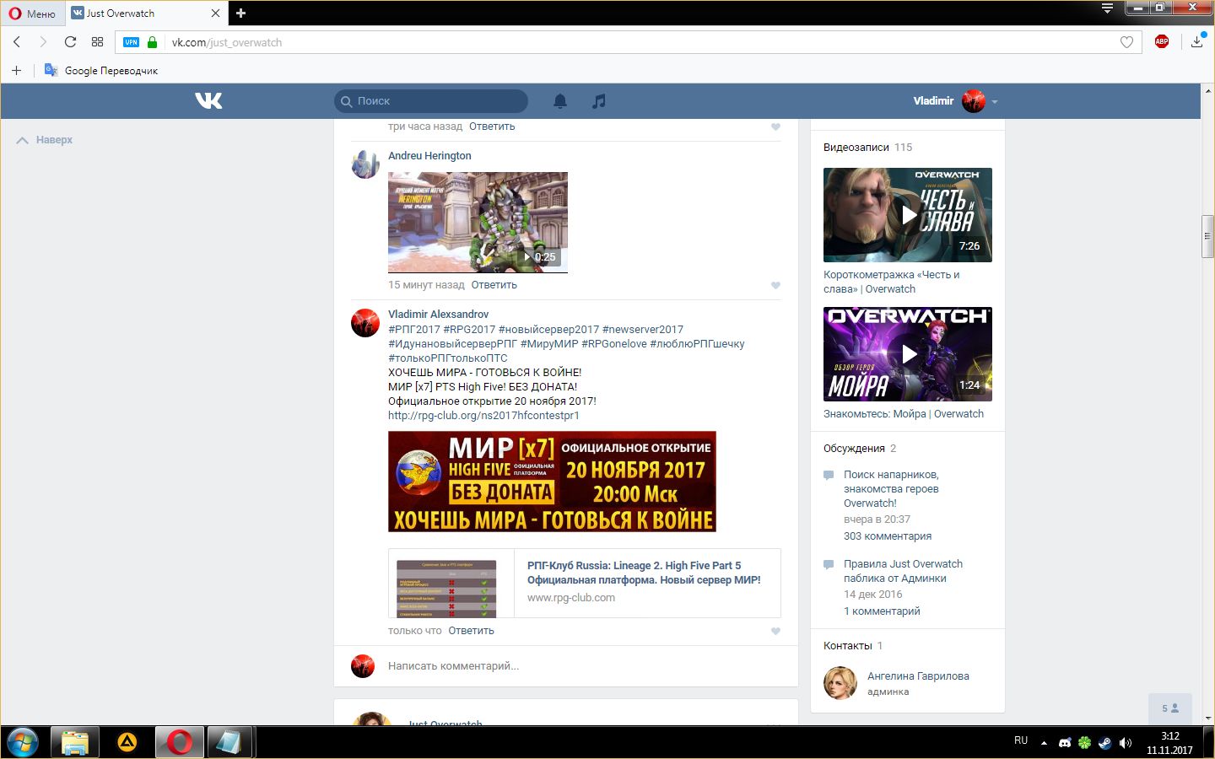
Task: Bookmark page with the heart icon
Action: point(1126,42)
